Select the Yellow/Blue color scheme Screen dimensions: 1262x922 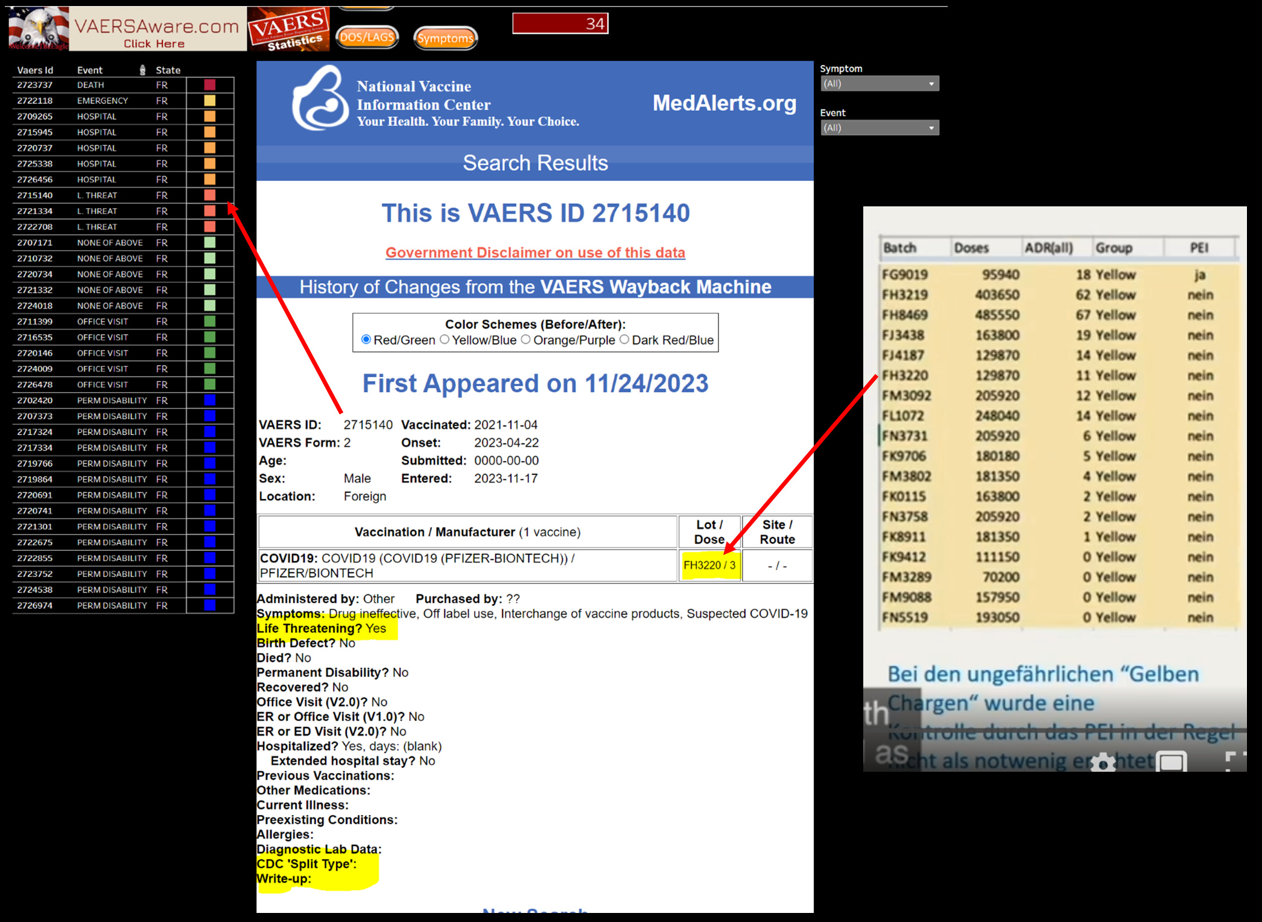(445, 340)
